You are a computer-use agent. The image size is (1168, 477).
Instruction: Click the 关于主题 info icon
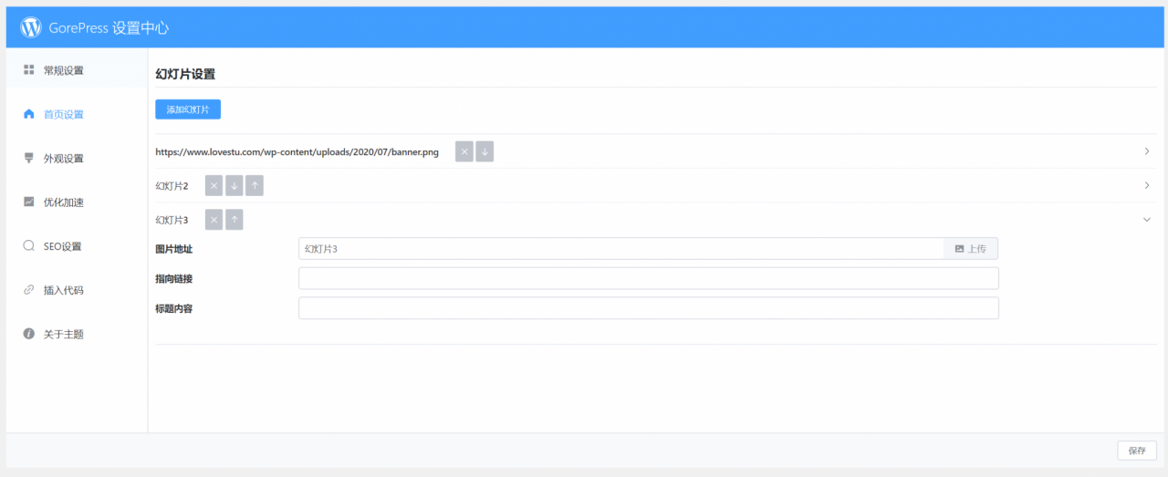click(x=28, y=334)
